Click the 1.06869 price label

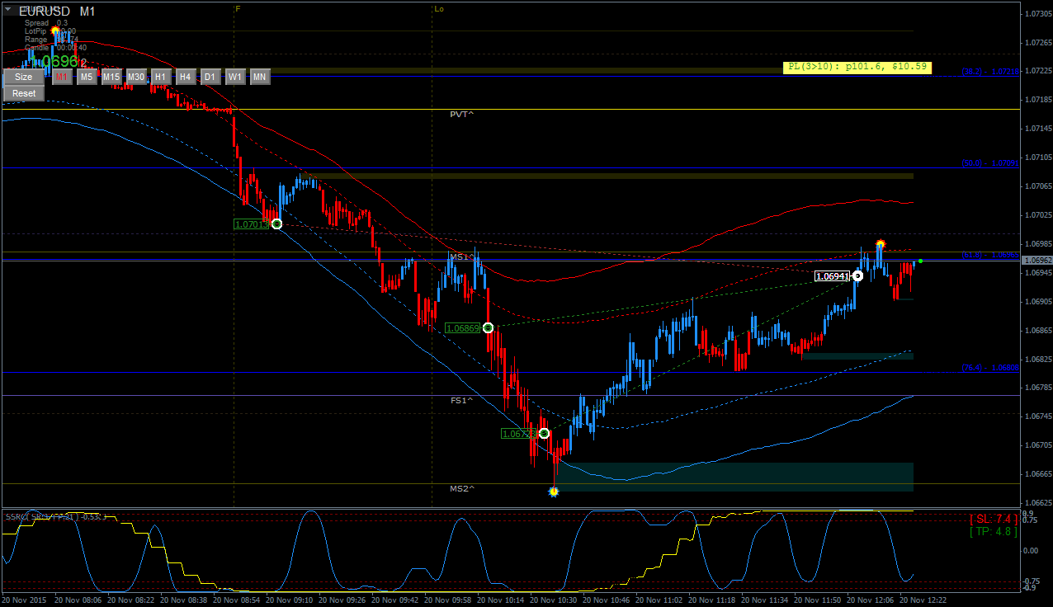(463, 327)
